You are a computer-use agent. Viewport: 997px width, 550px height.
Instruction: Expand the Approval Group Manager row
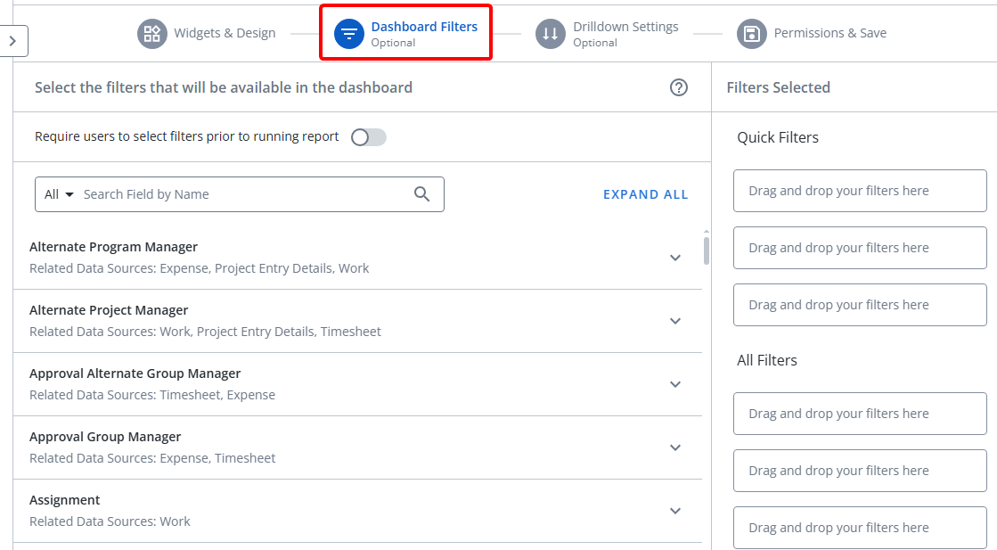[675, 447]
